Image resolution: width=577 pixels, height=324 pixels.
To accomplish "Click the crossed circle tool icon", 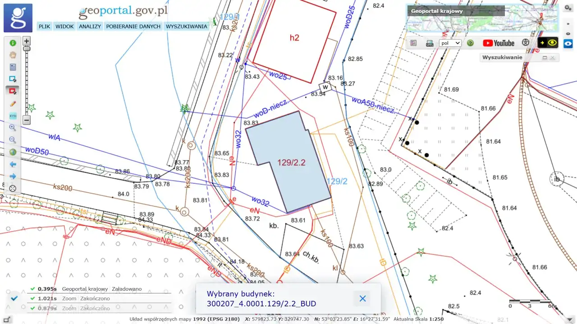I will tap(13, 189).
